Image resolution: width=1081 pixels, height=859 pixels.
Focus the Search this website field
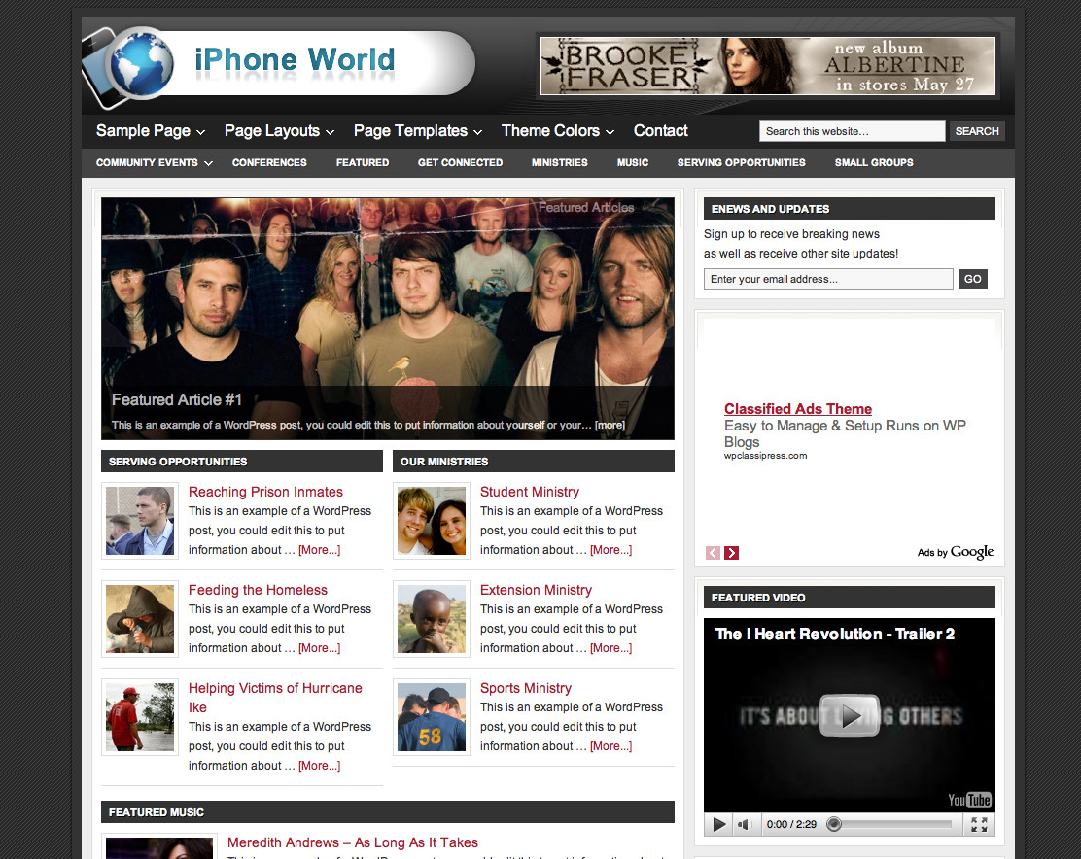pyautogui.click(x=853, y=131)
